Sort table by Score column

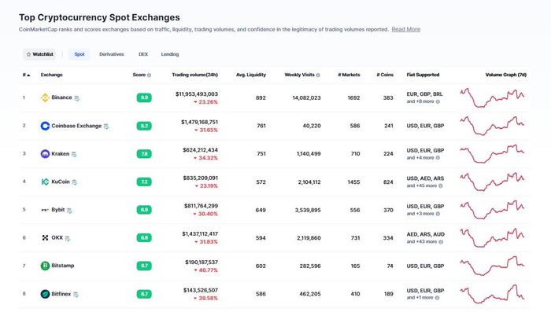[139, 75]
